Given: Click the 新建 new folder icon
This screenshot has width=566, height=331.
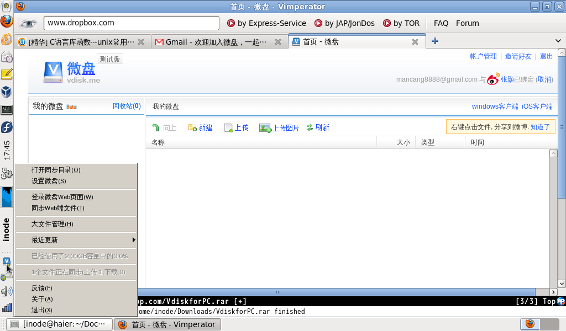Looking at the screenshot, I should click(192, 127).
